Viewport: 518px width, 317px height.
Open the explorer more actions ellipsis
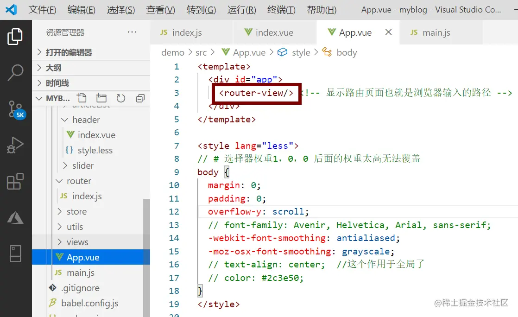click(x=132, y=32)
